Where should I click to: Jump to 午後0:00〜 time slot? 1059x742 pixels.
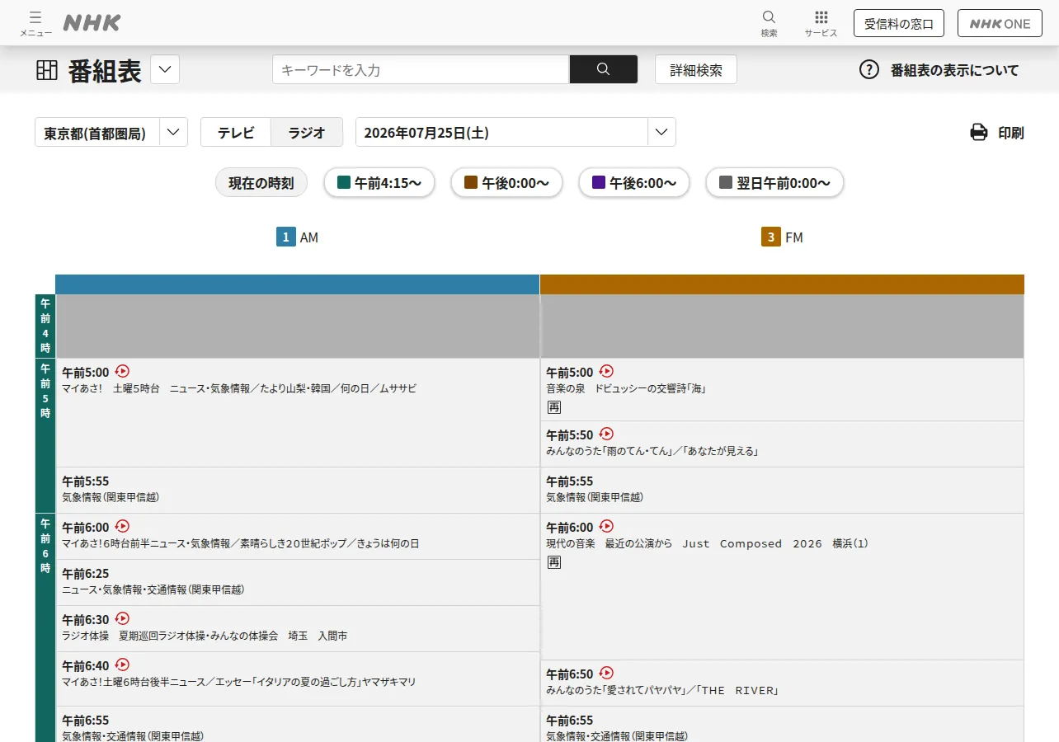(x=506, y=183)
